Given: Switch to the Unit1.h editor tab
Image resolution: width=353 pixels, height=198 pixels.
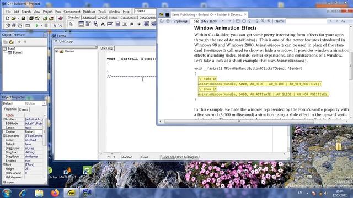Looking at the screenshot, I should click(181, 157).
